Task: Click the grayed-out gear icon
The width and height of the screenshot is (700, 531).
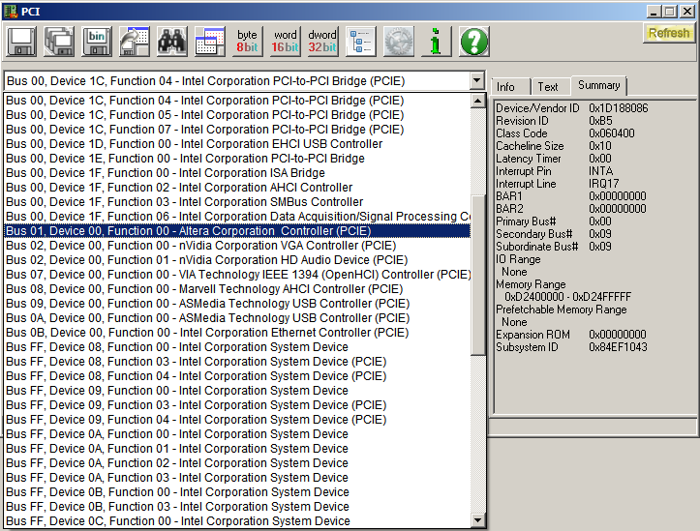Action: pyautogui.click(x=399, y=41)
